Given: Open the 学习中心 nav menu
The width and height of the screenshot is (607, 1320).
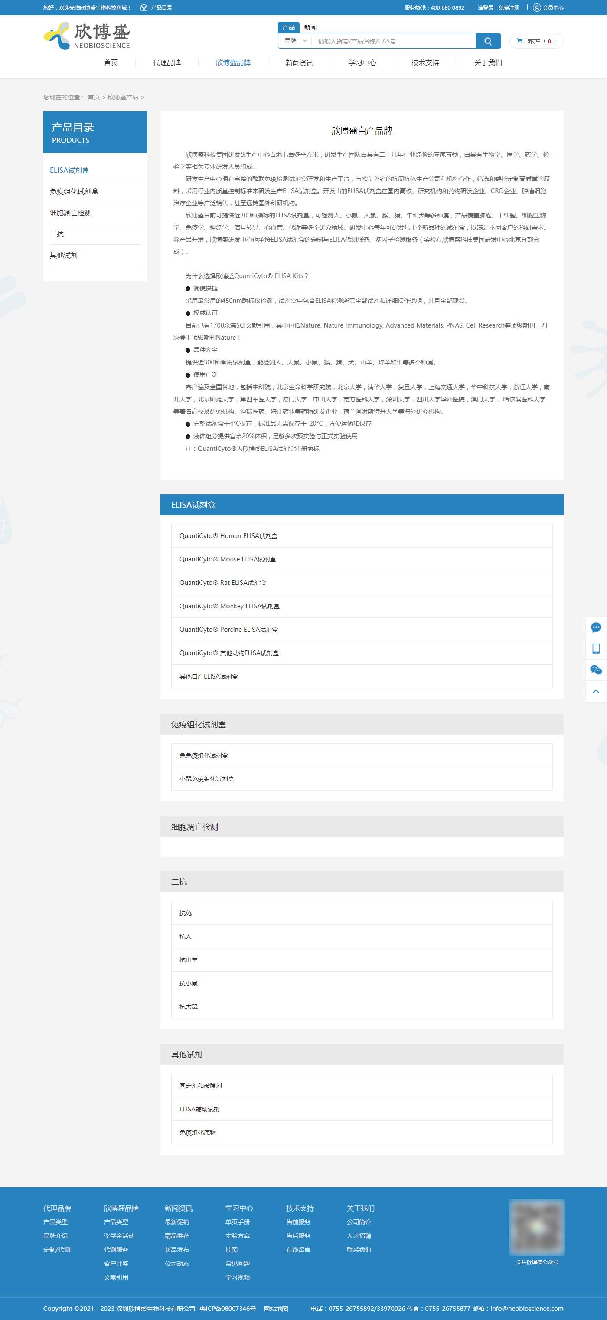Looking at the screenshot, I should (362, 62).
